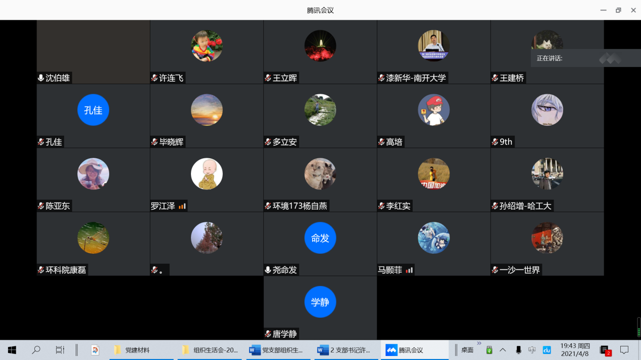The image size is (641, 360).
Task: Toggle the taskbar microphone tray icon
Action: tap(518, 350)
